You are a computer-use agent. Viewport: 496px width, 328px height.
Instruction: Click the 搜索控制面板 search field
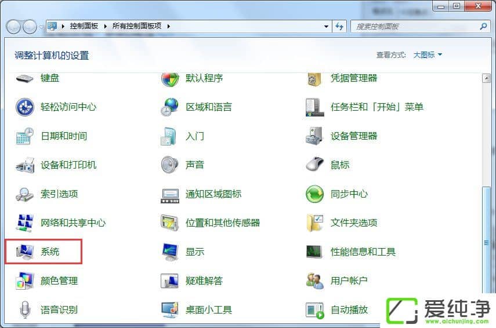pos(415,27)
